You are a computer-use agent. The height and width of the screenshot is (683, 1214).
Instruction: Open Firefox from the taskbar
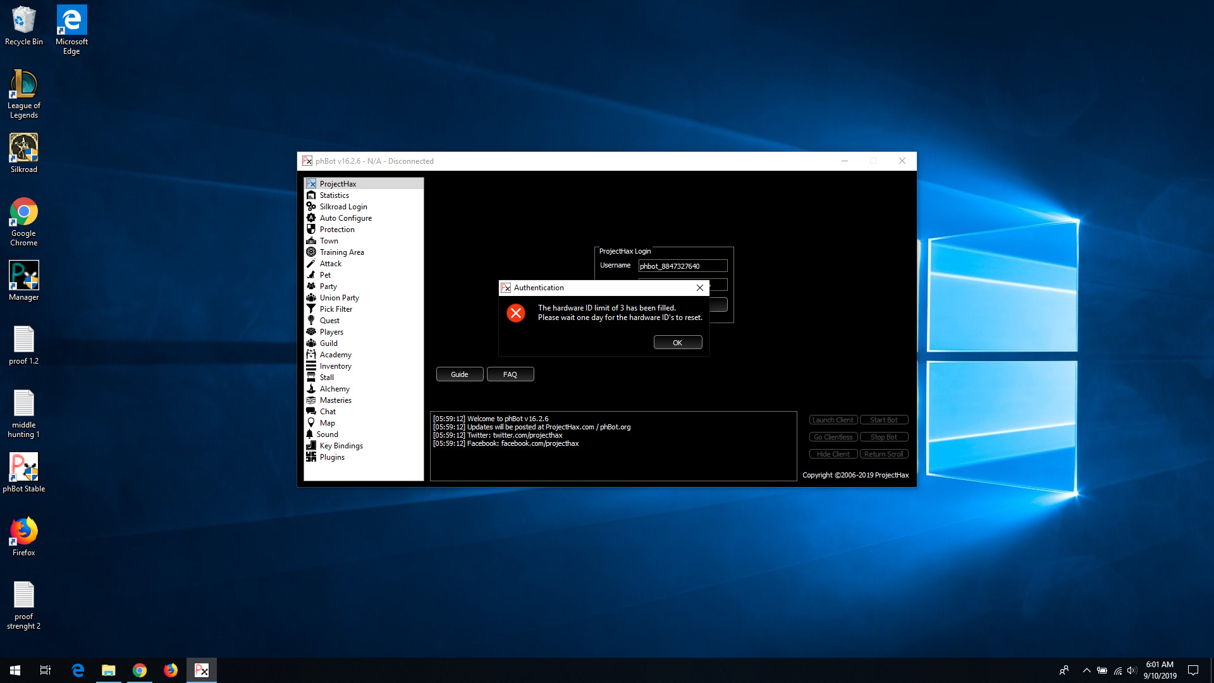tap(171, 670)
